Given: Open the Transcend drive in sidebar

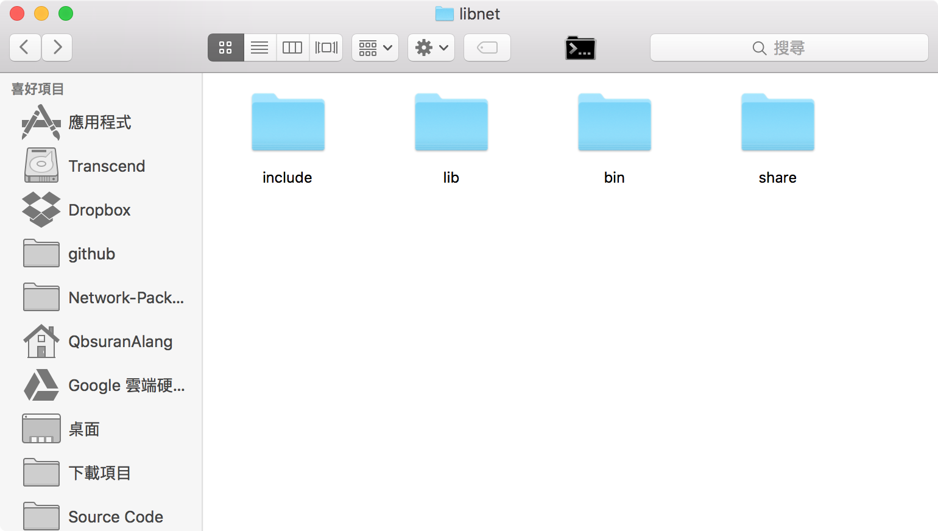Looking at the screenshot, I should point(107,166).
